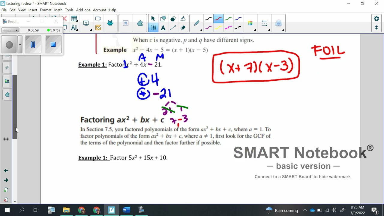Go to the next page
The width and height of the screenshot is (384, 216).
(x=6, y=180)
